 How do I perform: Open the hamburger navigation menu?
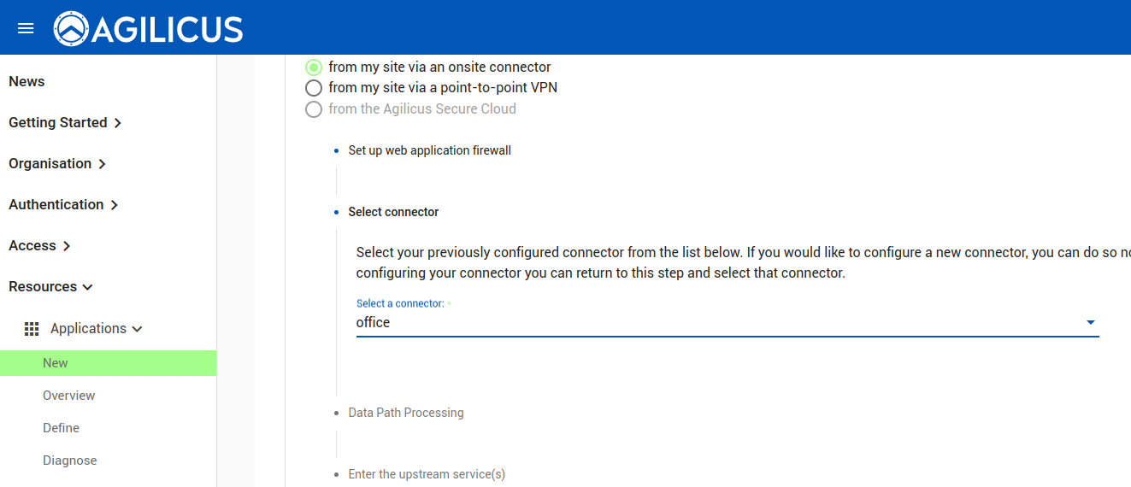[x=26, y=28]
